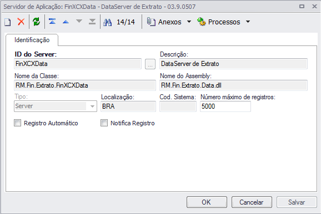Go to next record gray arrow
321x214 pixels.
pos(79,21)
